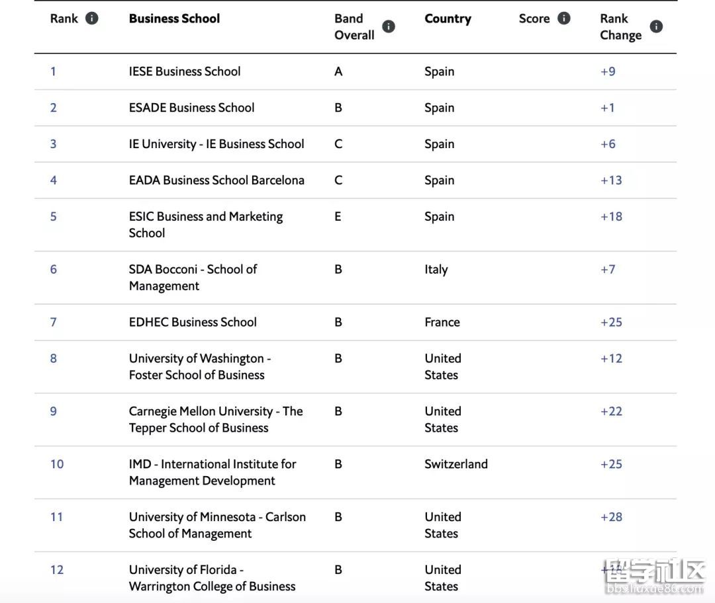Screen dimensions: 715x603
Task: Sort by Country column header
Action: tap(448, 19)
